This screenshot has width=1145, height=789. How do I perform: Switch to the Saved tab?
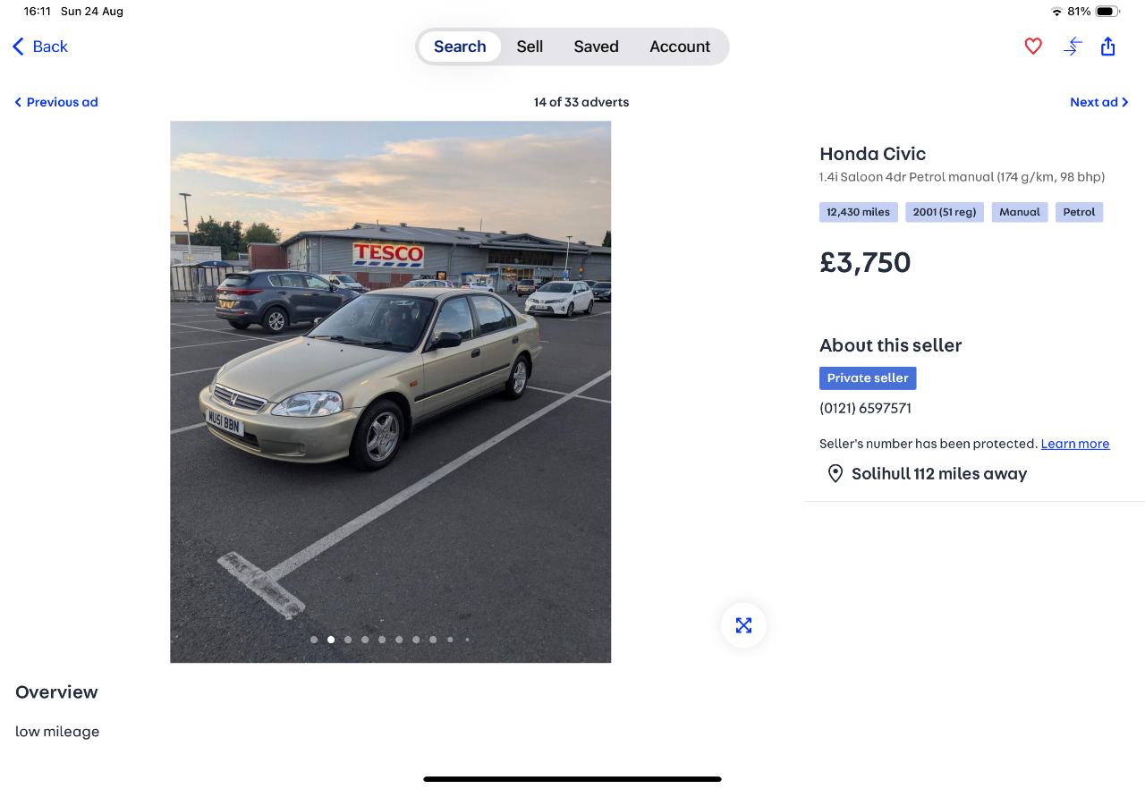tap(596, 47)
